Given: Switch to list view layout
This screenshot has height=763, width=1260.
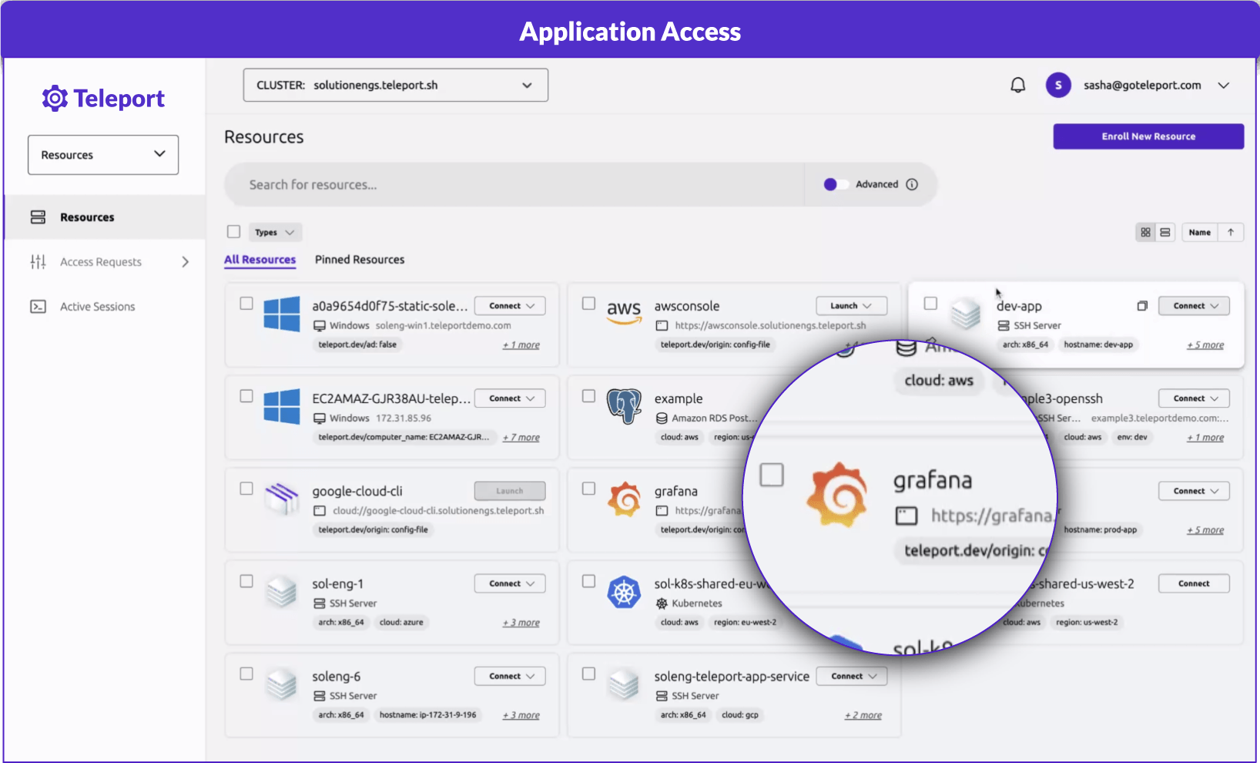Looking at the screenshot, I should tap(1165, 232).
